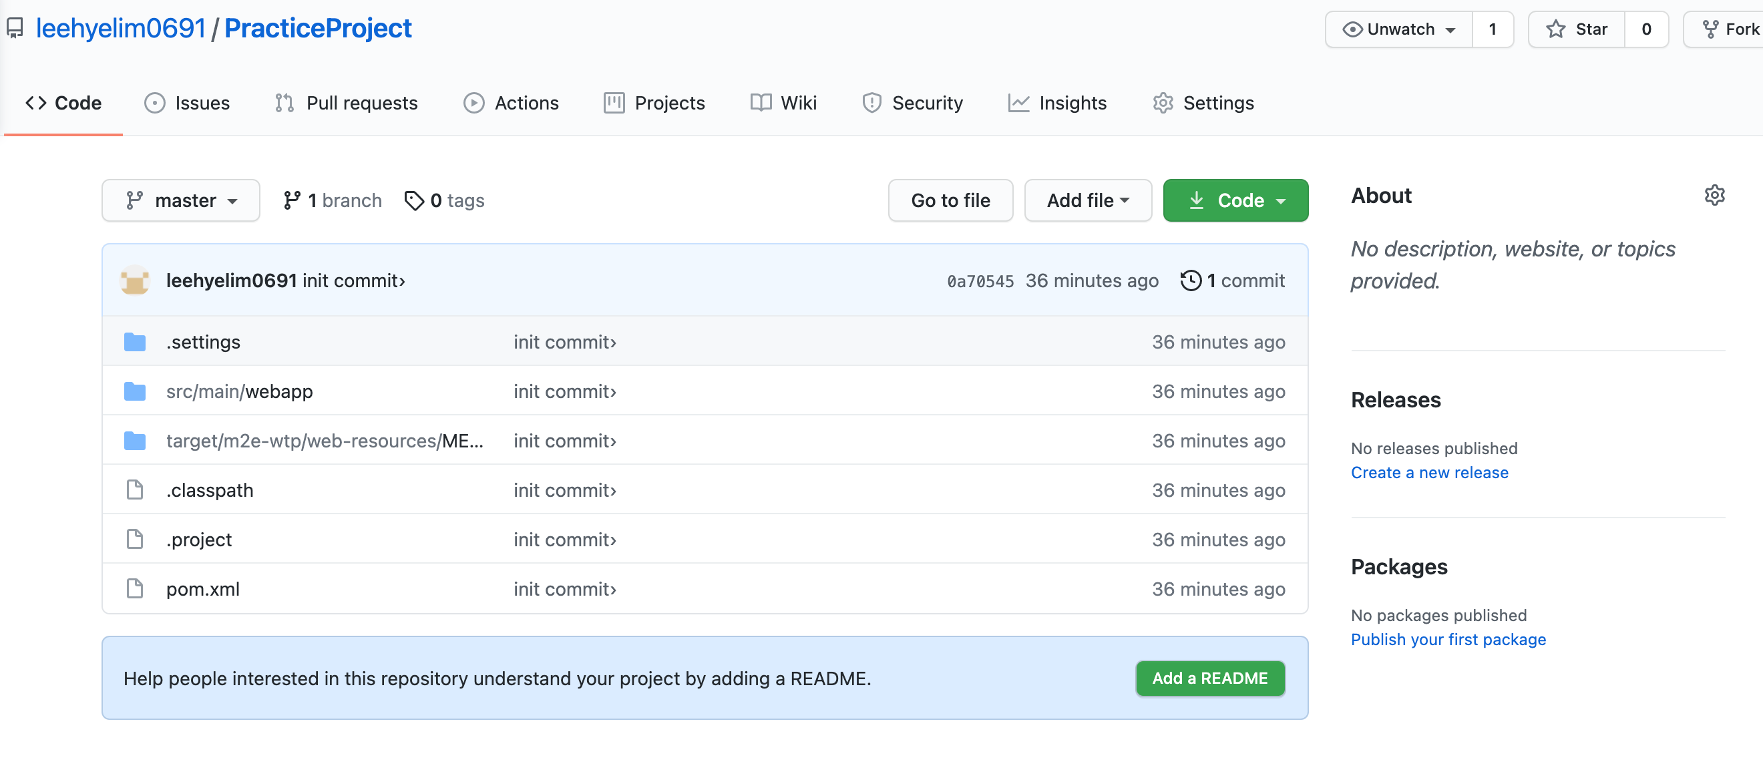
Task: Open the green Code download dropdown
Action: tap(1235, 200)
